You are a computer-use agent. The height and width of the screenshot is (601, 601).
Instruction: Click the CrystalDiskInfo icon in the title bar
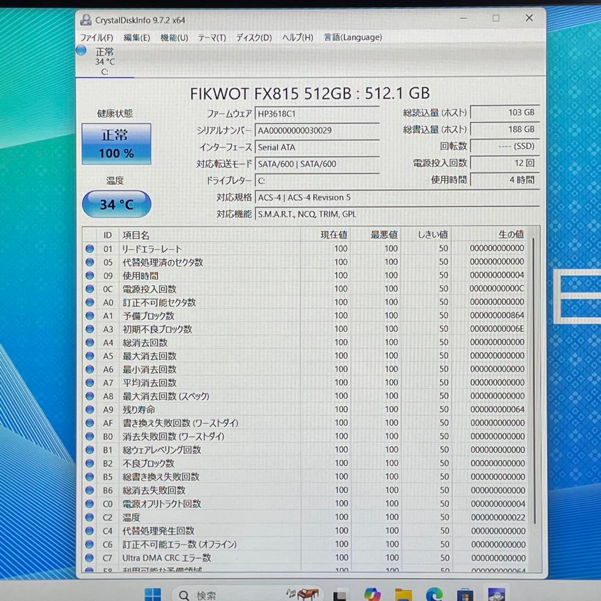[x=86, y=19]
